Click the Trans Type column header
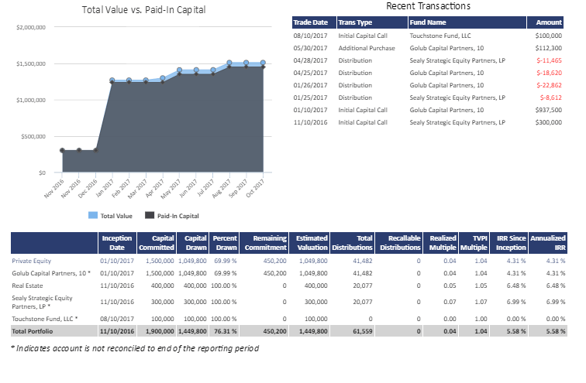Viewport: 586px width, 383px height. pyautogui.click(x=356, y=22)
